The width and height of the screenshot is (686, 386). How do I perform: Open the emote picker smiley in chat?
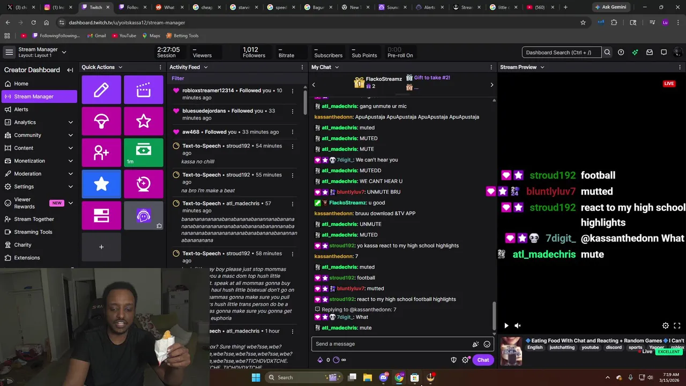click(487, 344)
